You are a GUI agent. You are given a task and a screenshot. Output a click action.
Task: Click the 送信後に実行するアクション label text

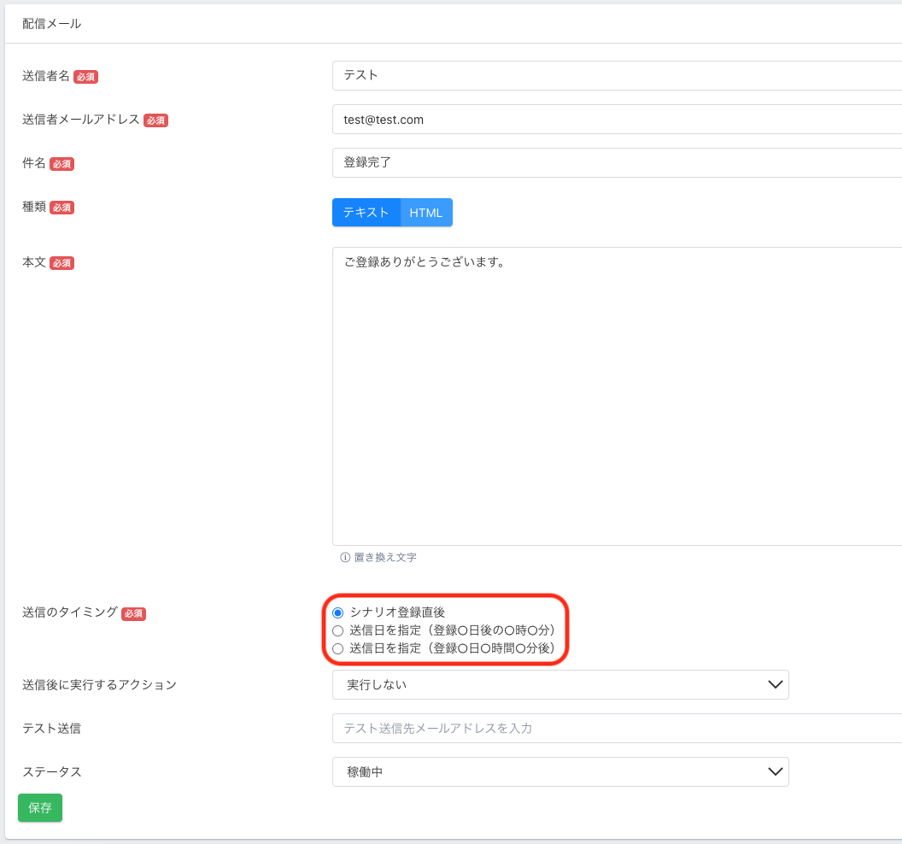pyautogui.click(x=99, y=684)
